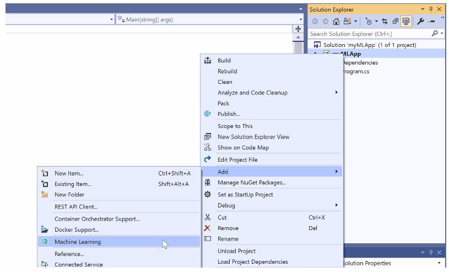Screen dimensions: 449x272
Task: Open the Pending Changes Filter clock icon
Action: click(x=369, y=21)
